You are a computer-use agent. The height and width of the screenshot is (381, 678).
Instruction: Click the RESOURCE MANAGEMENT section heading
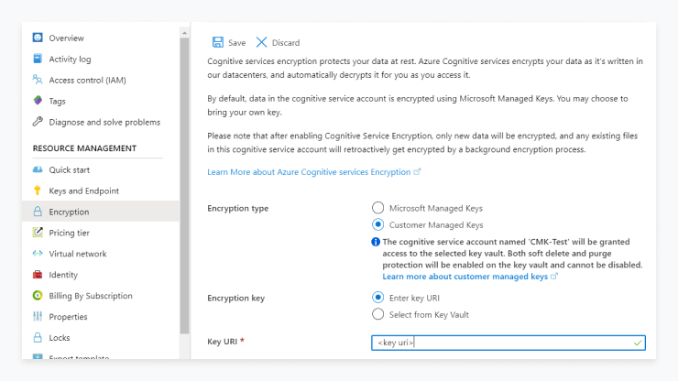84,148
